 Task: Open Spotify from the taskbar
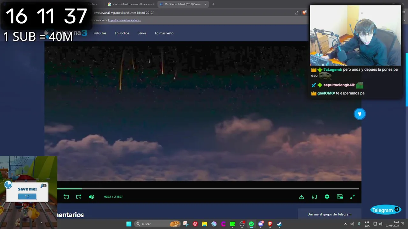[x=251, y=224]
